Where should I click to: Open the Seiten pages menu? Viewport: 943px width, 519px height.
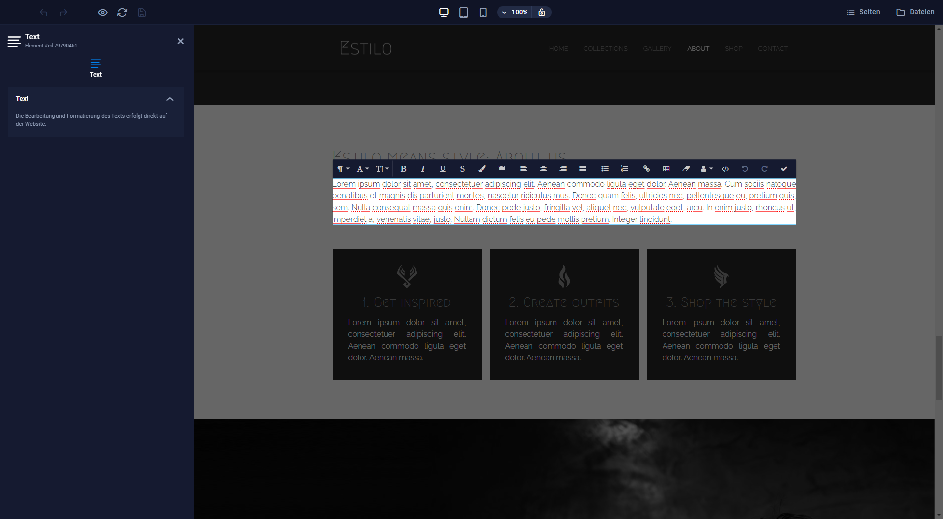(863, 12)
